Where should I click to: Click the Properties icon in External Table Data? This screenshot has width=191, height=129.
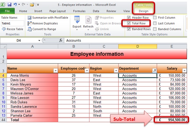pos(97,18)
